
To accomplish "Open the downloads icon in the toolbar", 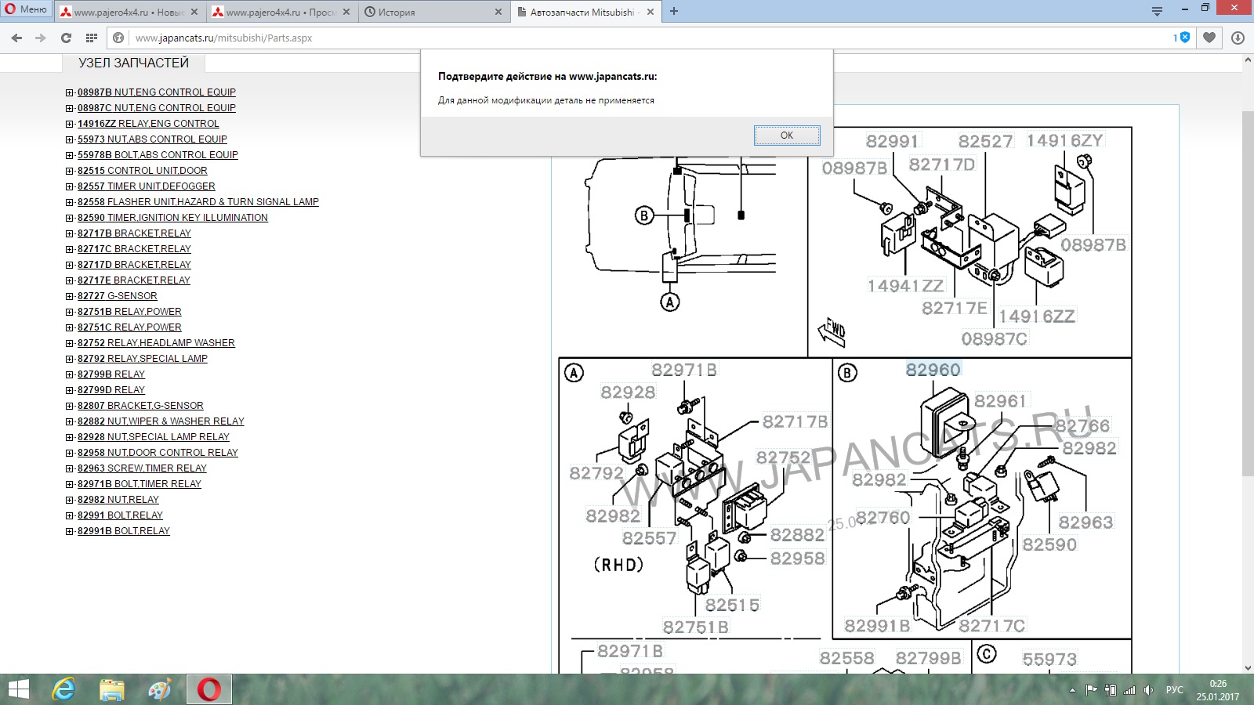I will (x=1238, y=38).
